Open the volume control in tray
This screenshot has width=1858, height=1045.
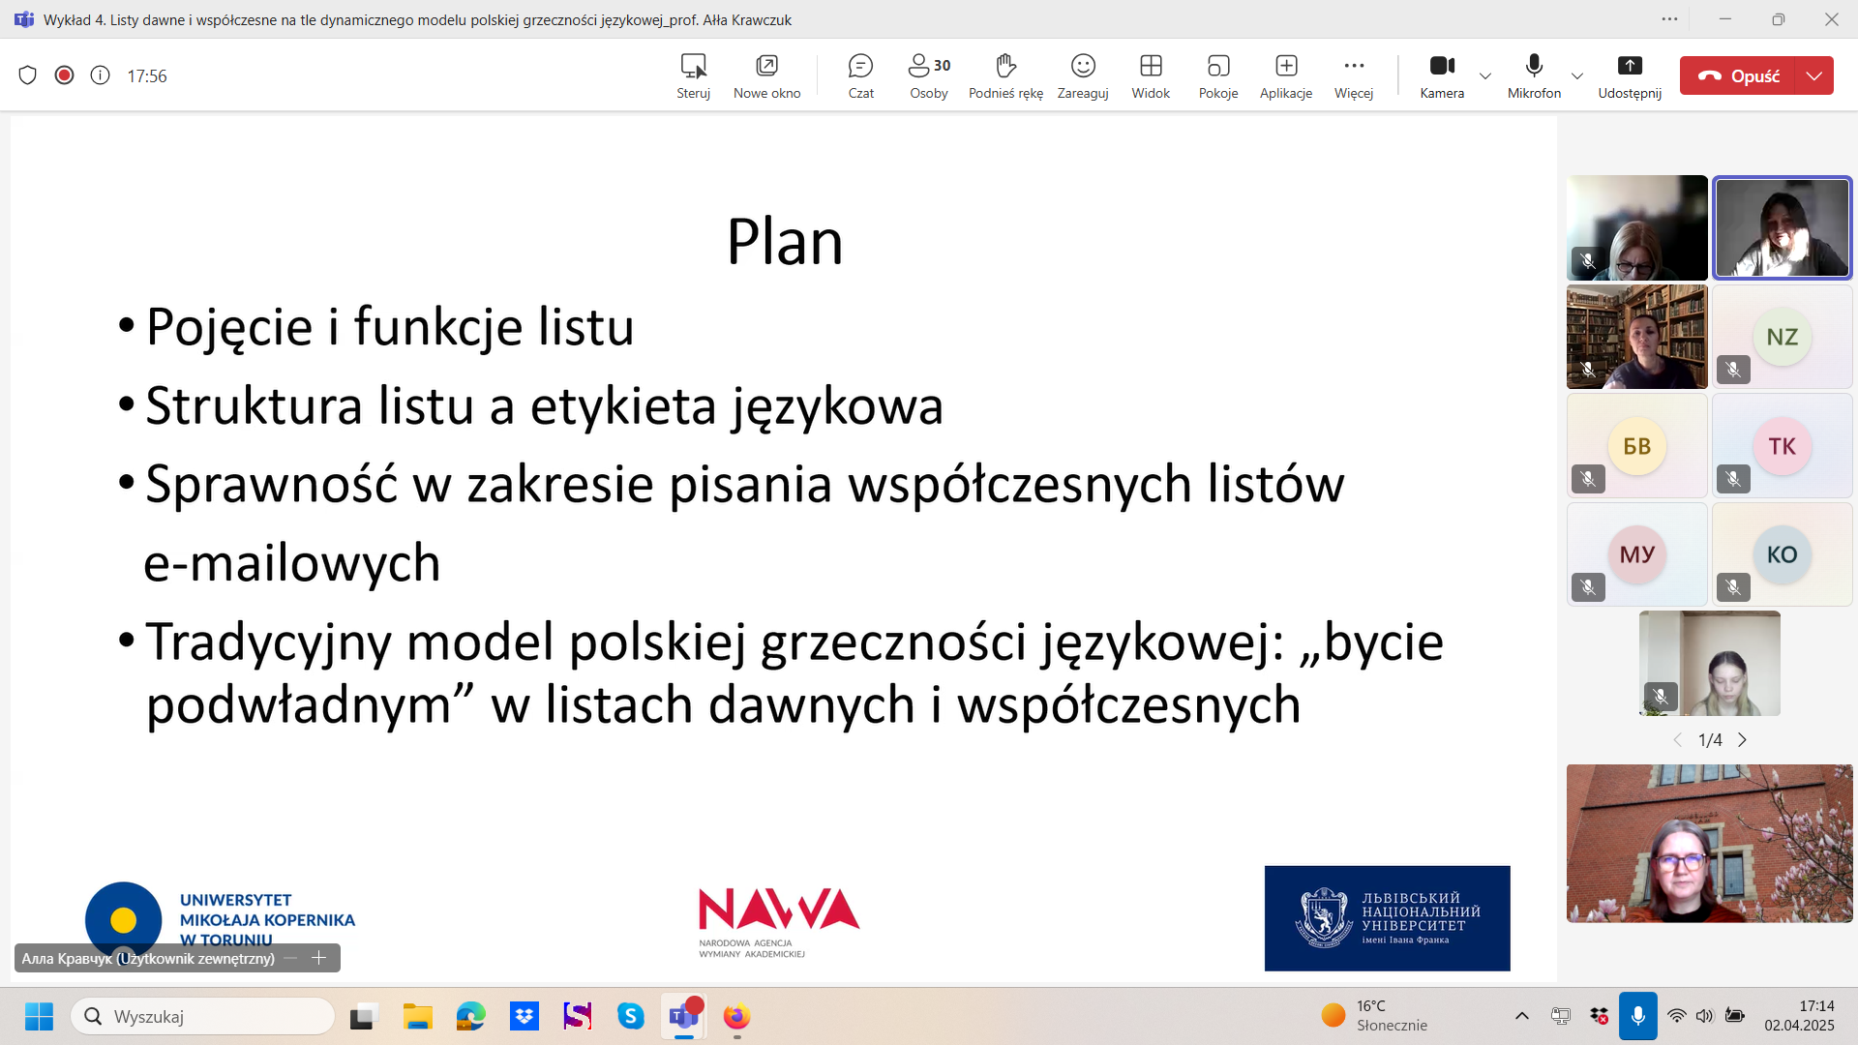coord(1704,1016)
